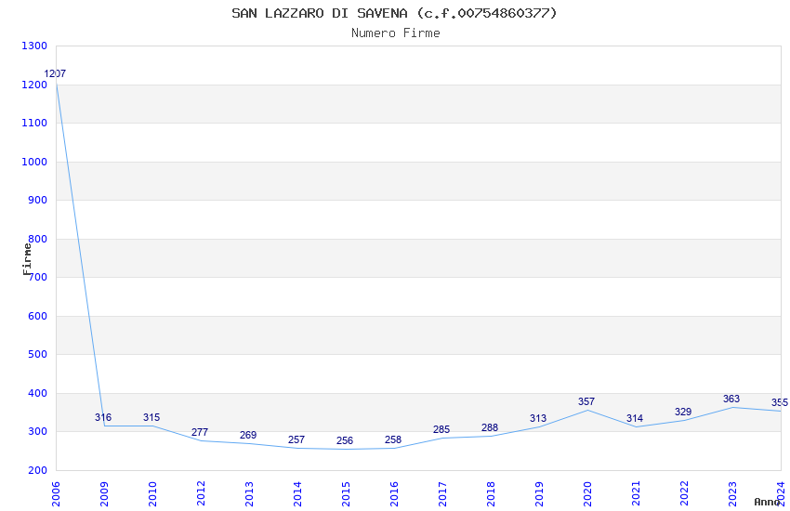This screenshot has width=790, height=511.
Task: Click the x-axis year 2009
Action: click(104, 493)
